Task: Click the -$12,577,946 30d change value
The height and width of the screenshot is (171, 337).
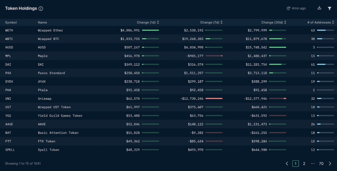Action: point(255,99)
